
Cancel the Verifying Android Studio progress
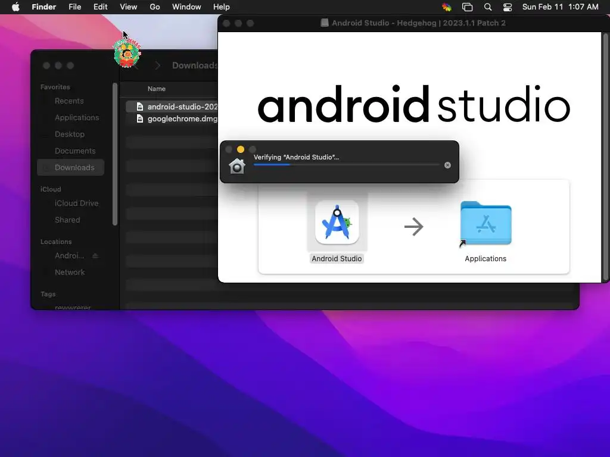point(448,165)
